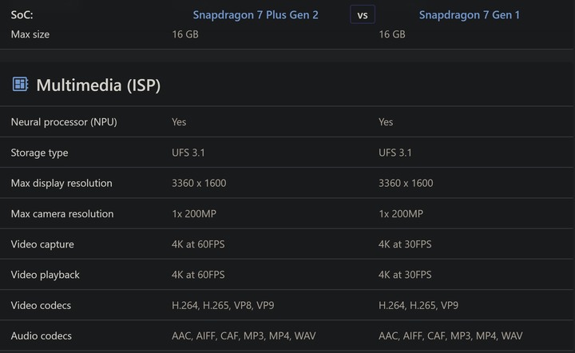
Task: Click 4K at 60FPS in Video capture row
Action: point(198,244)
